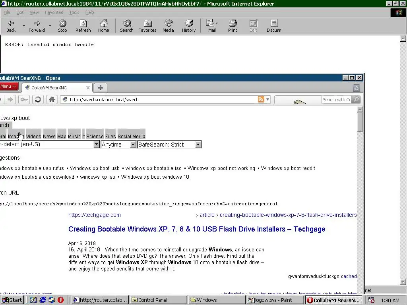Screen dimensions: 407x305
Task: Open the Tools menu in Internet Explorer
Action: click(x=74, y=12)
